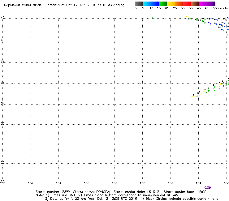Click the "42" latitude axis label

[x=2, y=18]
